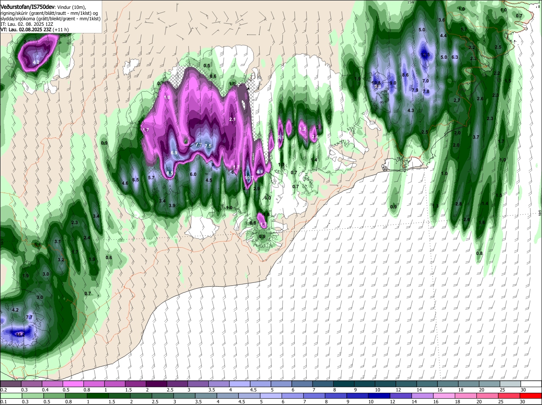Click the 7.7 value near the bottom-left rain cell
The image size is (542, 405).
pyautogui.click(x=29, y=317)
